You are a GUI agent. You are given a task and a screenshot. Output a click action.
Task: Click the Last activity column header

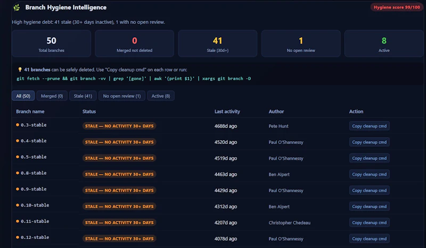227,112
